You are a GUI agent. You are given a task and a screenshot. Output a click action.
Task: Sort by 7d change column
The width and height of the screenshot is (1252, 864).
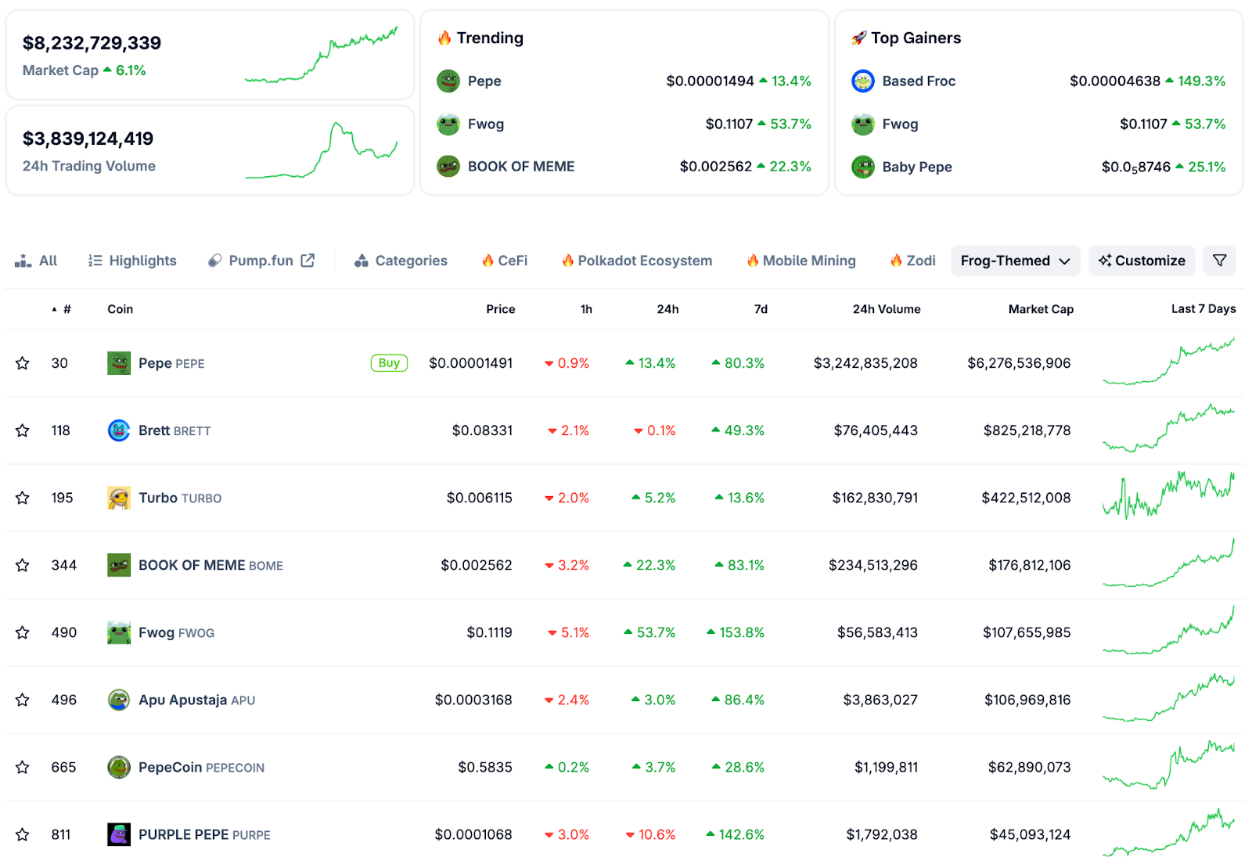pyautogui.click(x=761, y=309)
